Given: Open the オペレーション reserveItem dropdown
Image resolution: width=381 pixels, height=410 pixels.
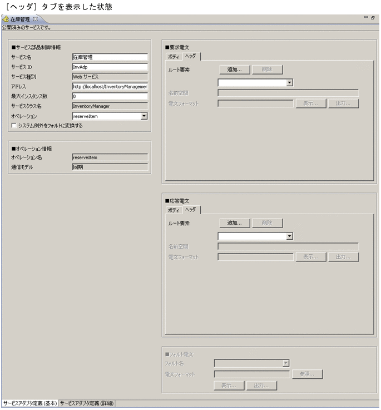Looking at the screenshot, I should click(x=144, y=116).
